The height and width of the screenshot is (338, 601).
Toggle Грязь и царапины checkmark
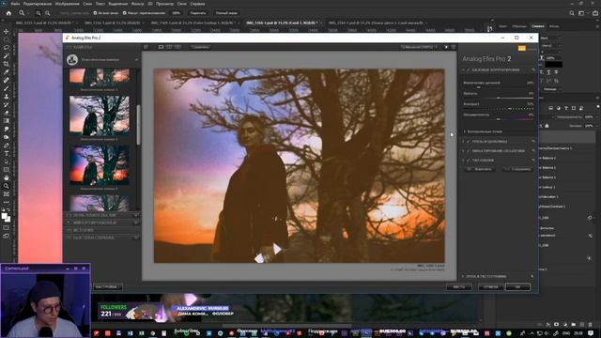[469, 142]
